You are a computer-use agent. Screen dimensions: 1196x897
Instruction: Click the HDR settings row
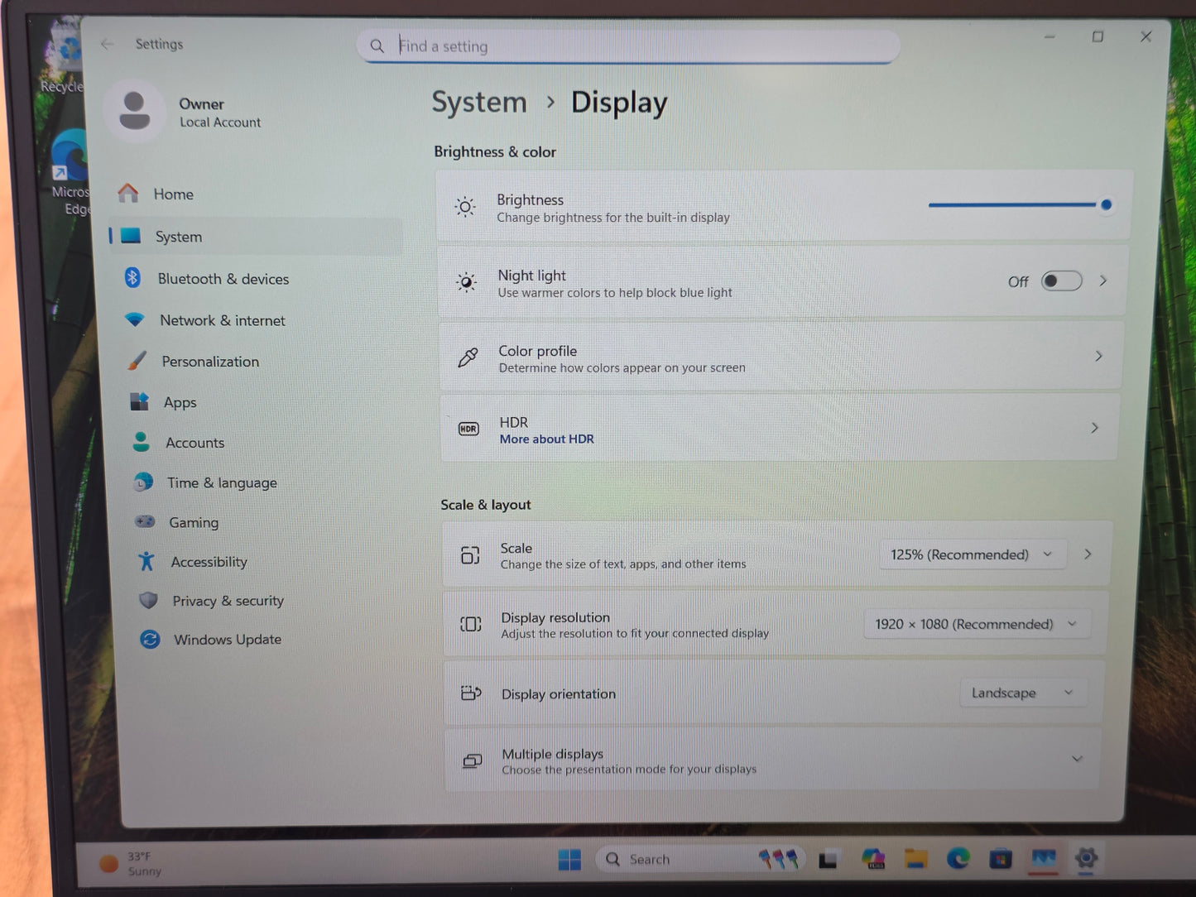pyautogui.click(x=778, y=426)
